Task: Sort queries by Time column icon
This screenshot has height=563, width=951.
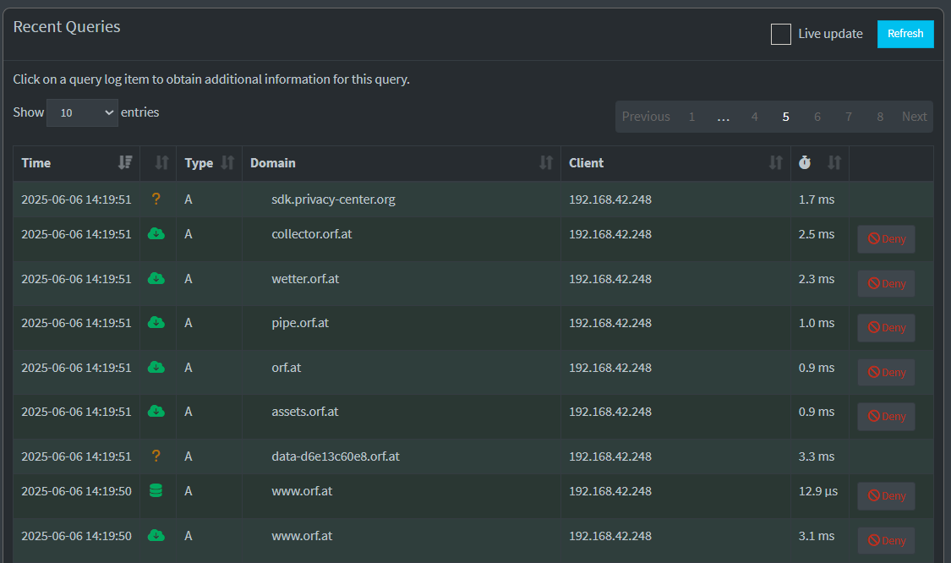Action: pyautogui.click(x=125, y=163)
